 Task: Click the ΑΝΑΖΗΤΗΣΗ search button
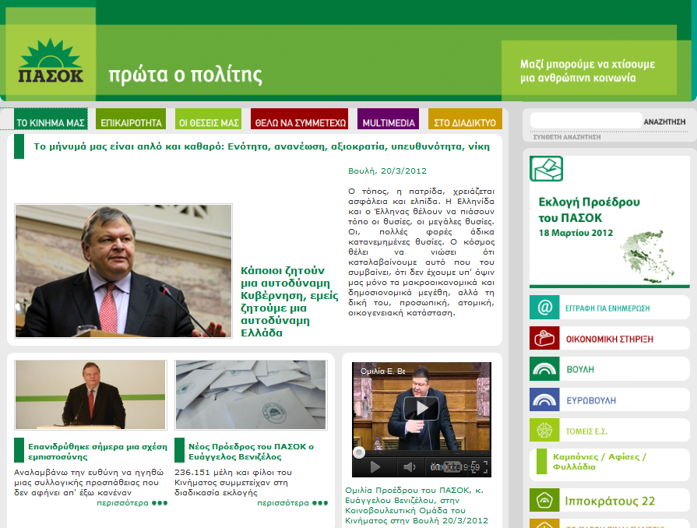click(664, 121)
